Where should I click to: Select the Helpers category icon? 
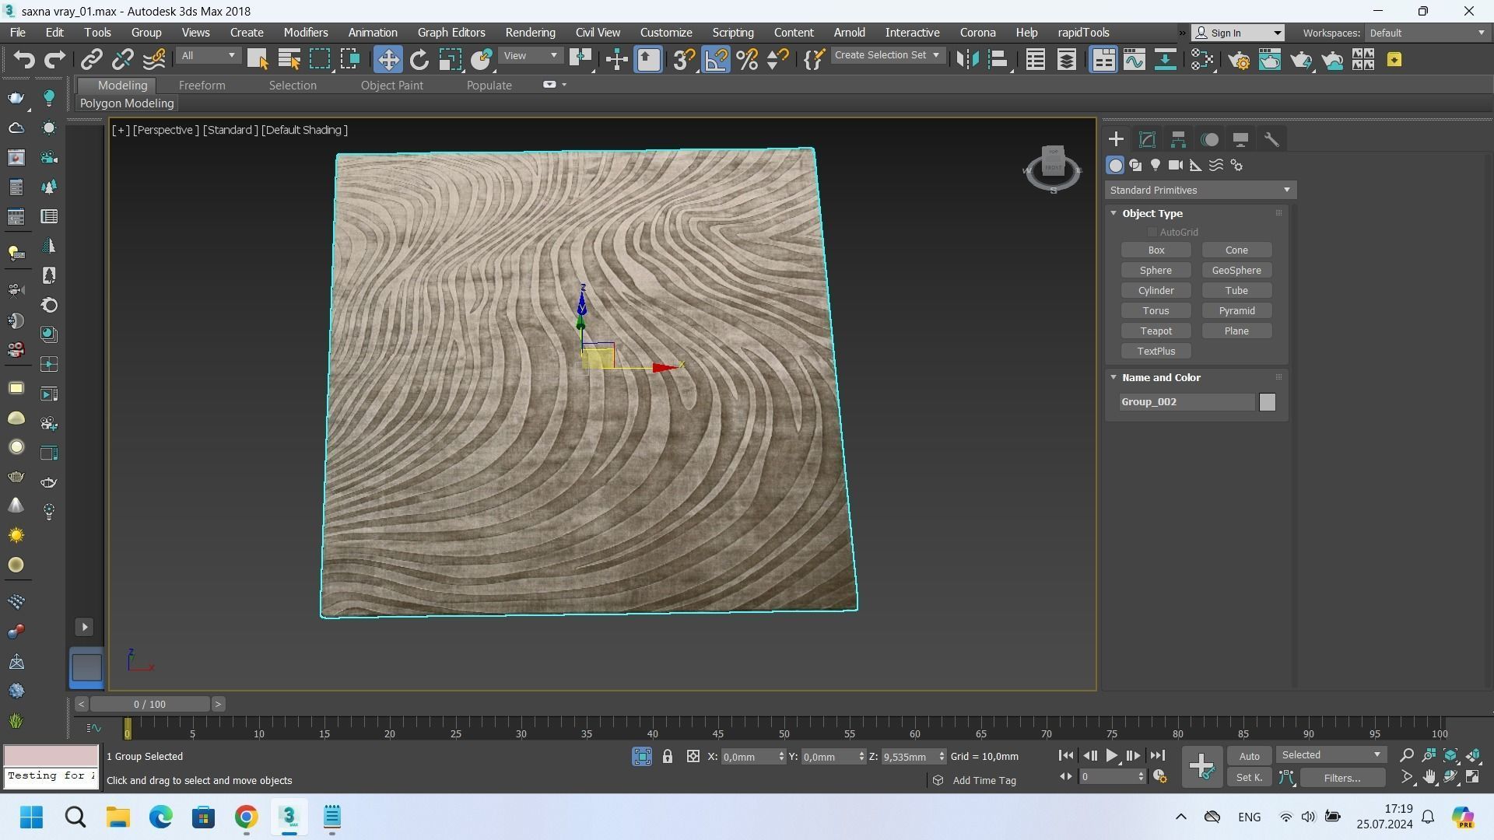(x=1196, y=165)
